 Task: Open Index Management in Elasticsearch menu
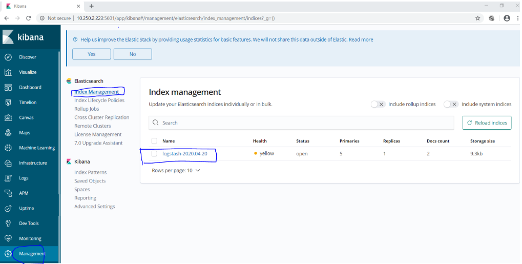(96, 92)
